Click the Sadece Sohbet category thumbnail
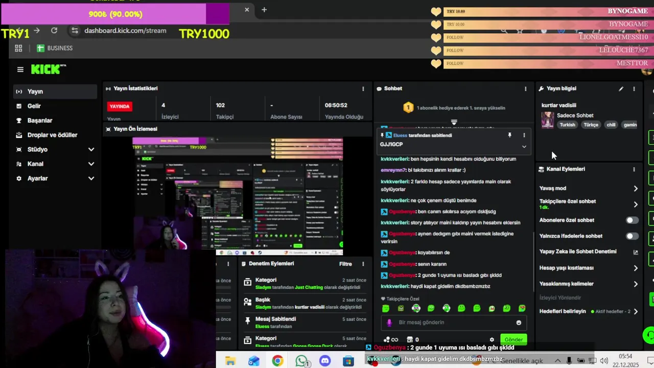Viewport: 654px width, 368px height. [x=548, y=120]
